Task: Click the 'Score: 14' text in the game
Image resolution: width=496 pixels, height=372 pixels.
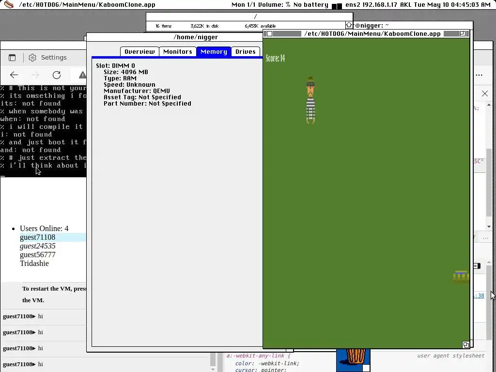Action: [x=275, y=58]
